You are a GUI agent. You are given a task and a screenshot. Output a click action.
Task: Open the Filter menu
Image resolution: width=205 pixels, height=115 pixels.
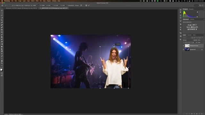coord(37,1)
